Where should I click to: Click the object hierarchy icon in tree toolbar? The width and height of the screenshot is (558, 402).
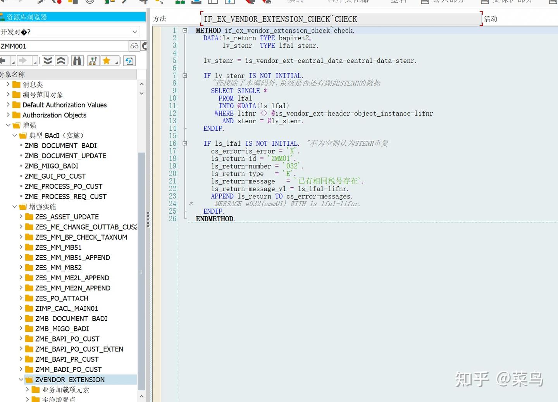93,60
